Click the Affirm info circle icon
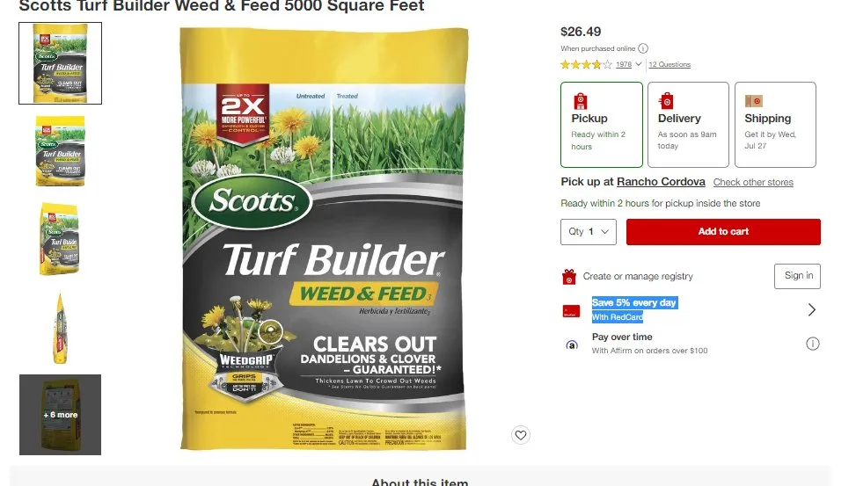 coord(812,344)
